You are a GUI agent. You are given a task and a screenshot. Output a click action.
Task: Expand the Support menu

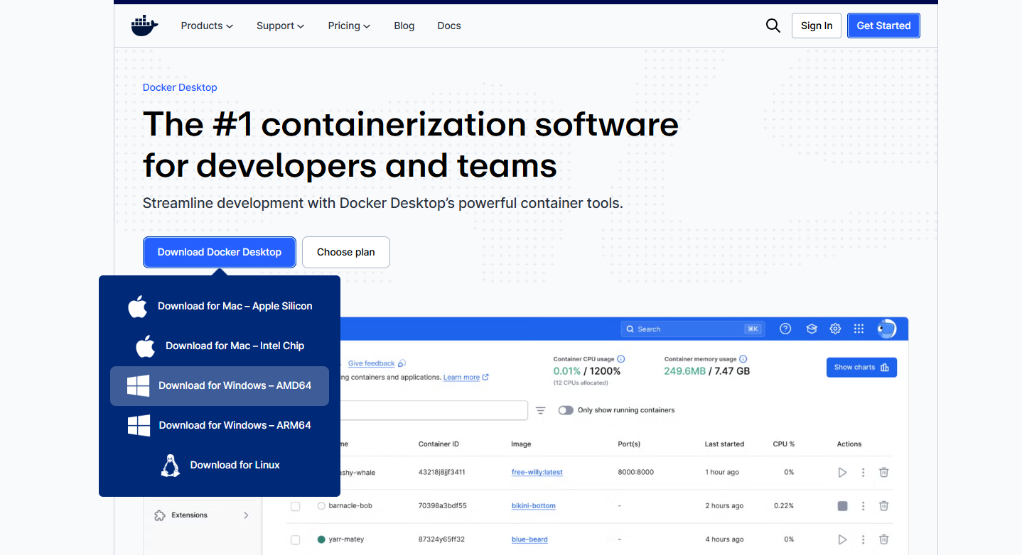pos(280,26)
